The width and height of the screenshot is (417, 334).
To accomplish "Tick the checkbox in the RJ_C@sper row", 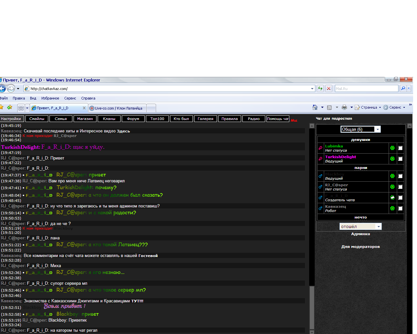I will (x=400, y=187).
